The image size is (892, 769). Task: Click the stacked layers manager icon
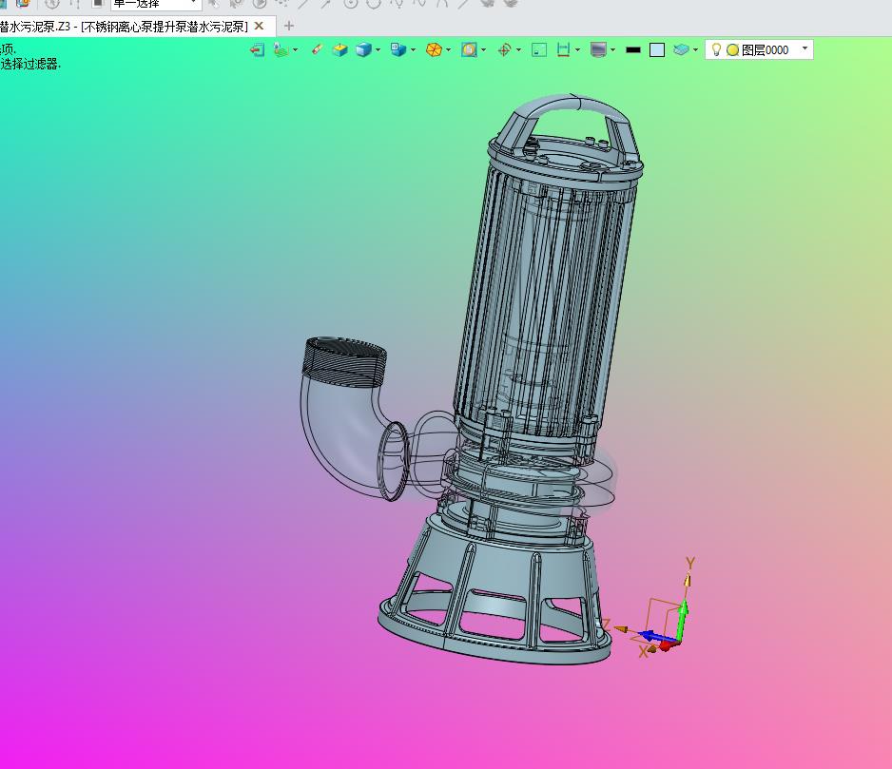pyautogui.click(x=681, y=50)
